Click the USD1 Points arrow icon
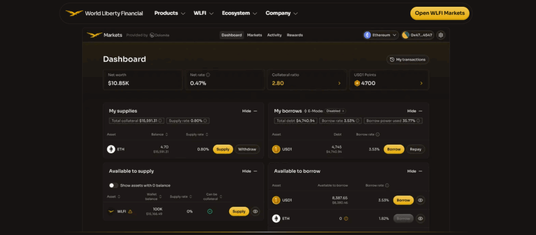Viewport: 536px width, 235px height. (421, 83)
